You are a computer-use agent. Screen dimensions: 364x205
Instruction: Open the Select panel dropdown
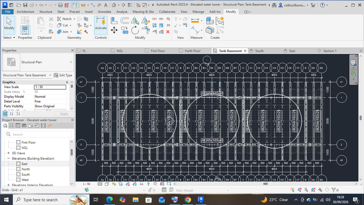pos(9,38)
